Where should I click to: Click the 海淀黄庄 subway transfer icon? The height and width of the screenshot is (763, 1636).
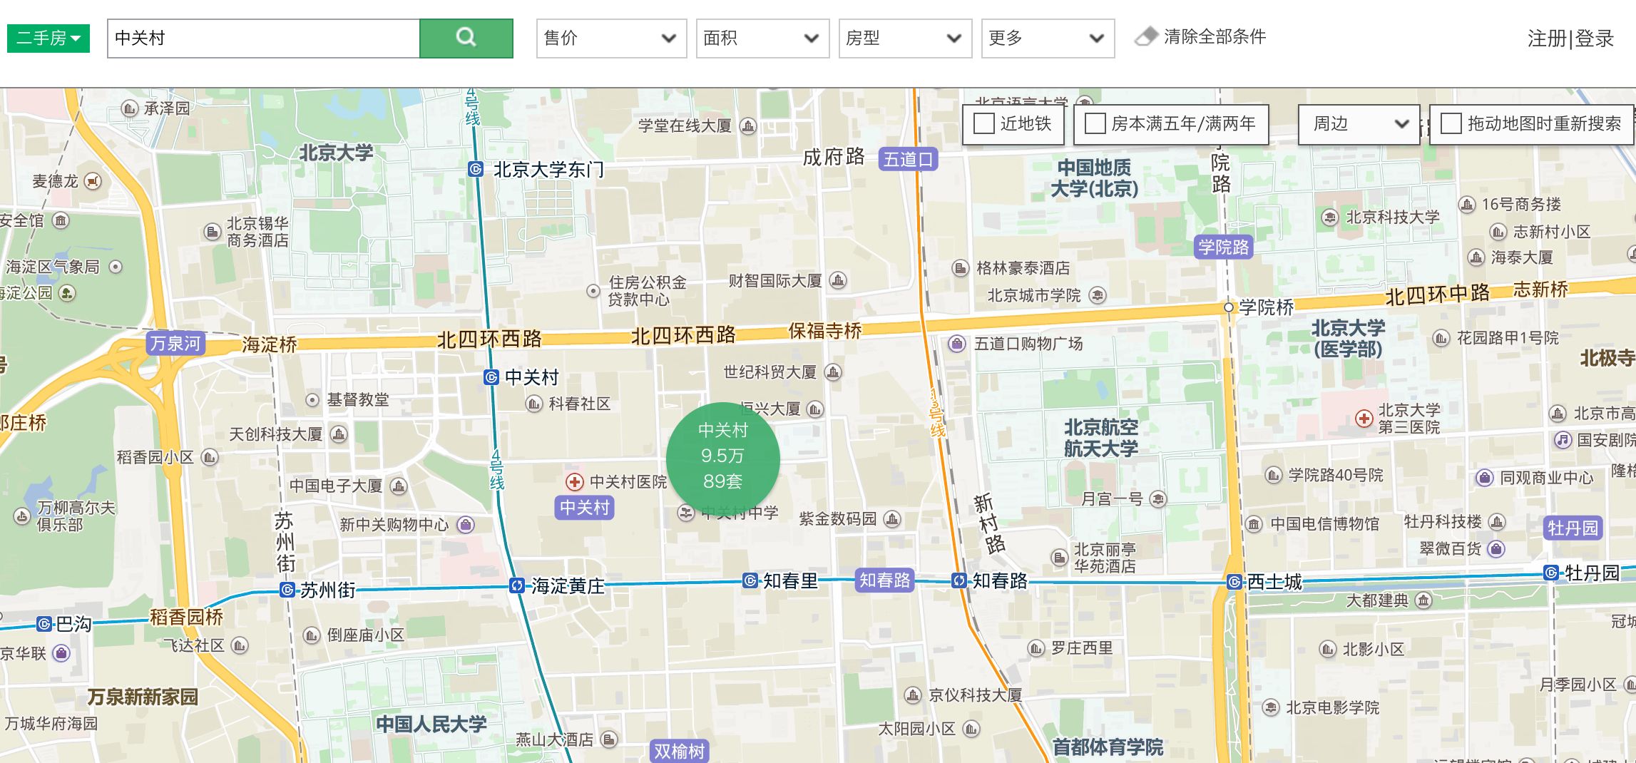click(517, 585)
